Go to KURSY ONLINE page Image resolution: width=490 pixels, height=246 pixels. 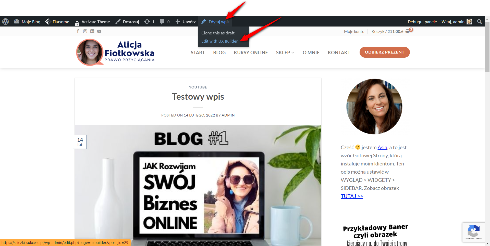[251, 53]
